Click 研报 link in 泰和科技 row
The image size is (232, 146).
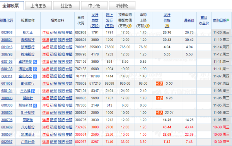53,40
